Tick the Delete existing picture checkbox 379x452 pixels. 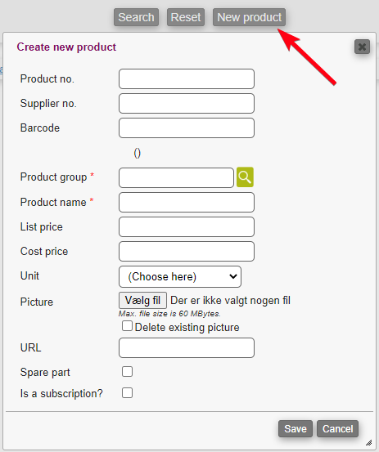[127, 326]
